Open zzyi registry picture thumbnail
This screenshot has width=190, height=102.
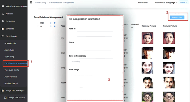click(x=148, y=38)
